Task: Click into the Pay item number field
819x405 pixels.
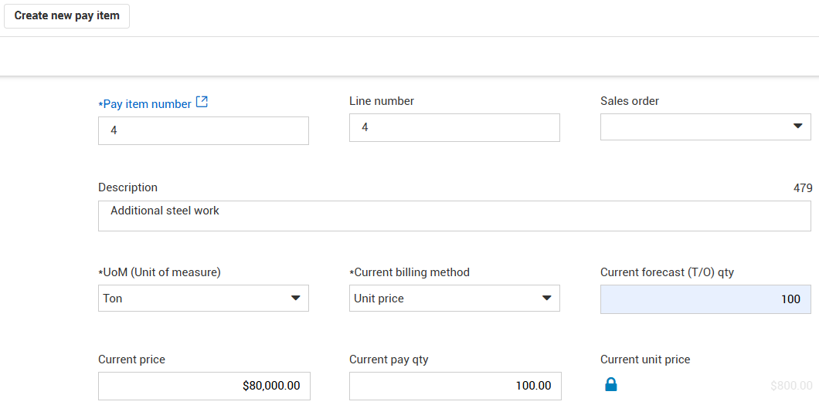Action: coord(203,130)
